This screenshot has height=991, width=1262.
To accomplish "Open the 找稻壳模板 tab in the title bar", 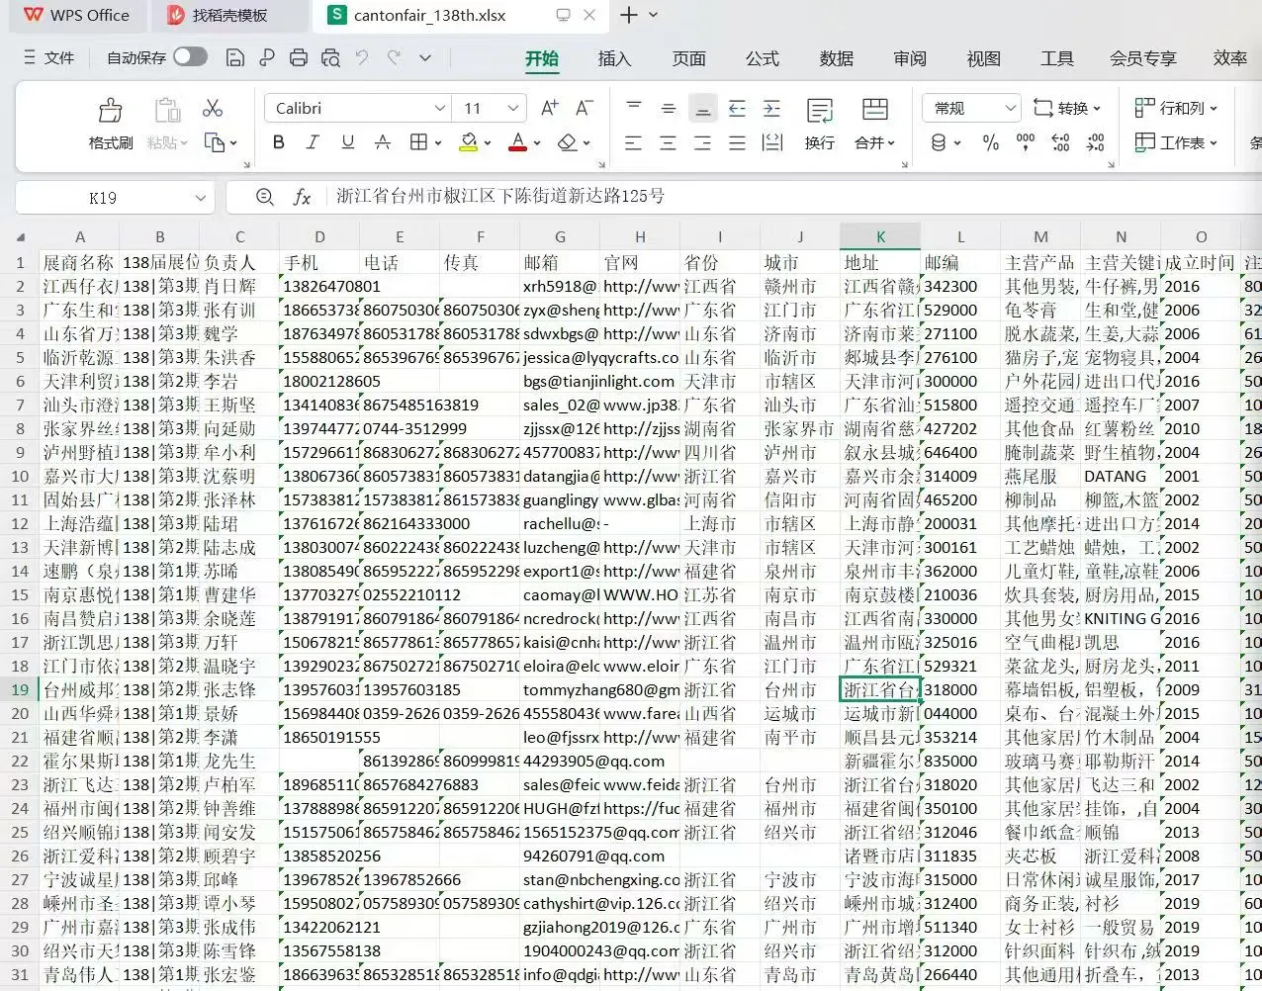I will (230, 15).
